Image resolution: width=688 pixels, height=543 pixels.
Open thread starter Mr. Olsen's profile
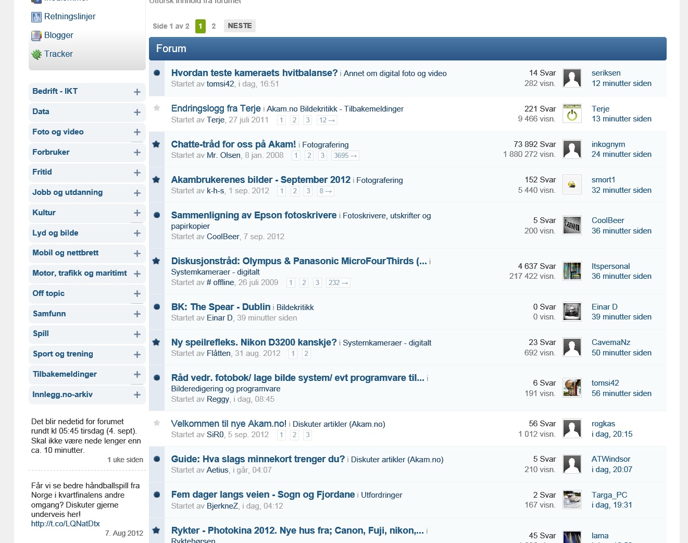(x=223, y=155)
